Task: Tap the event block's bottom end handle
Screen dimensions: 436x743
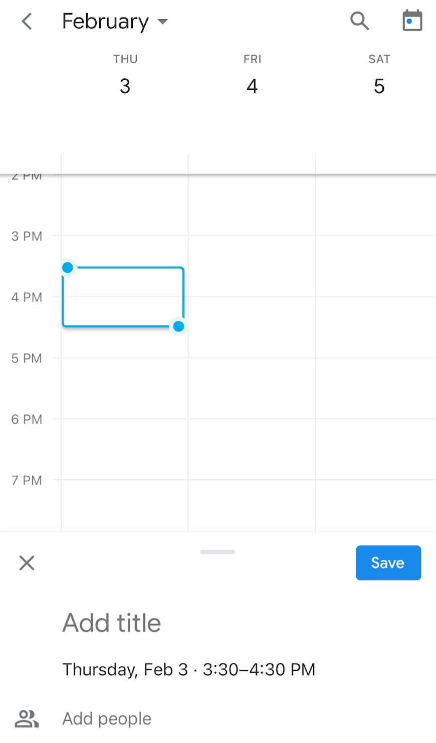Action: (178, 326)
